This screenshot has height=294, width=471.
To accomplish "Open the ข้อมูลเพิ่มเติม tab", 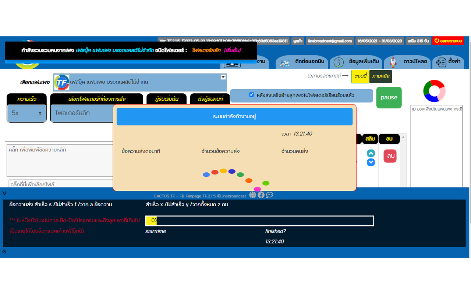I will 355,62.
